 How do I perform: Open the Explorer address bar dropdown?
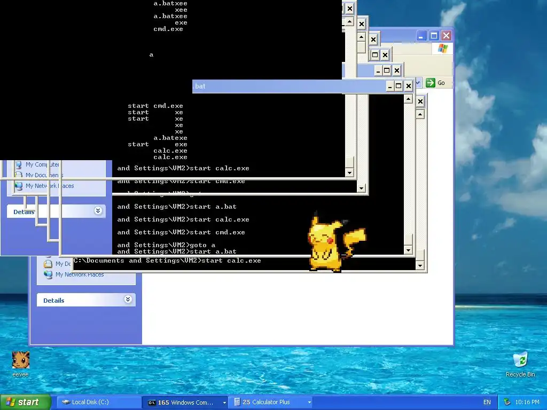pos(419,83)
